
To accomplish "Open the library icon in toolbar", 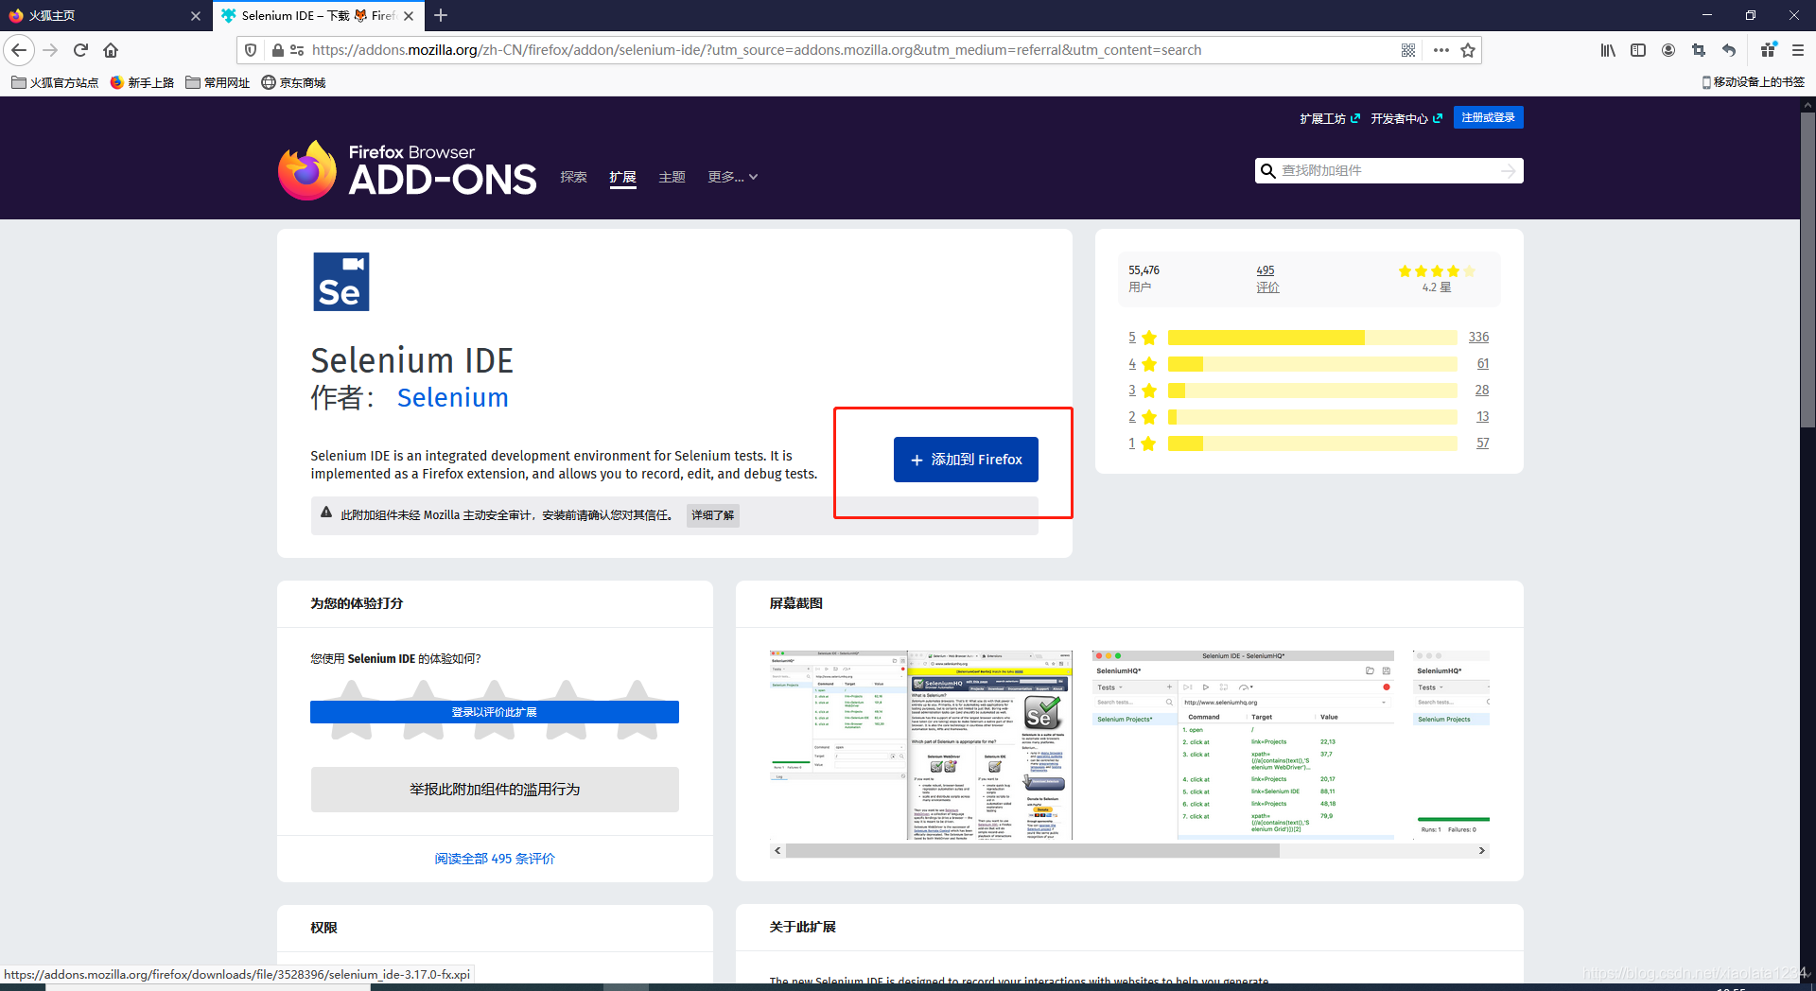I will pos(1608,50).
